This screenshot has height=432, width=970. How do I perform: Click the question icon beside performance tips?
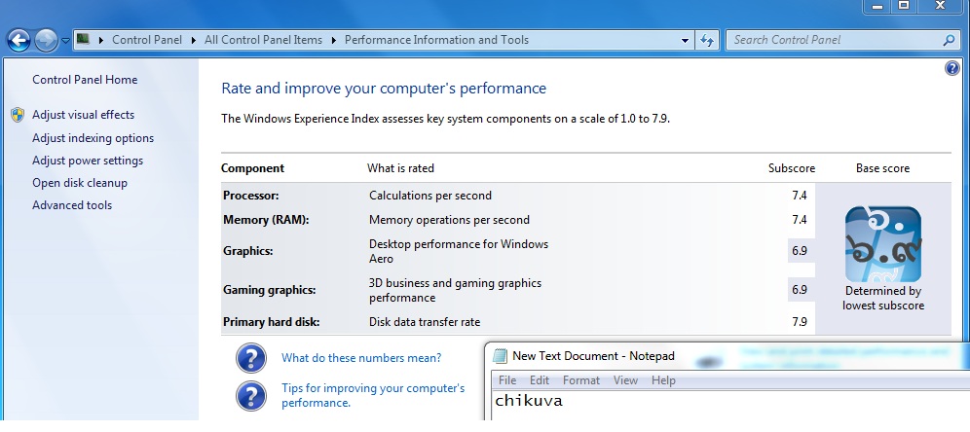tap(251, 395)
